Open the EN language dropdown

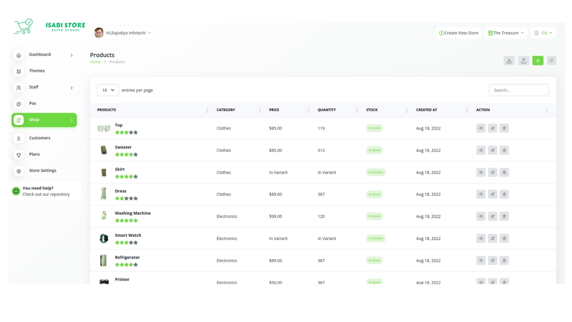tap(543, 33)
